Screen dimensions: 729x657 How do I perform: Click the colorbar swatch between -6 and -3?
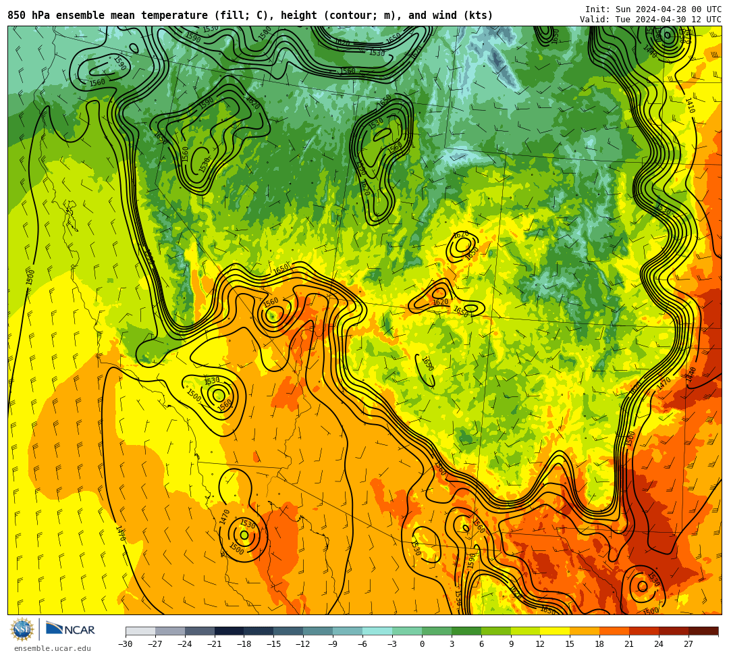(377, 631)
